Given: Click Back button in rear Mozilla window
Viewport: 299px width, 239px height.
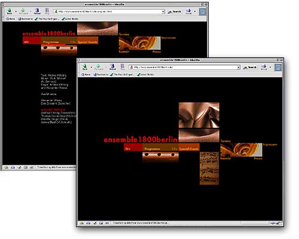Looking at the screenshot, I should pyautogui.click(x=10, y=11).
